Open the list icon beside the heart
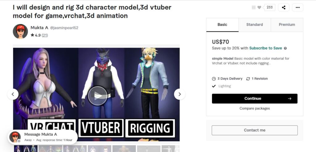This screenshot has height=152, width=316. (254, 7)
